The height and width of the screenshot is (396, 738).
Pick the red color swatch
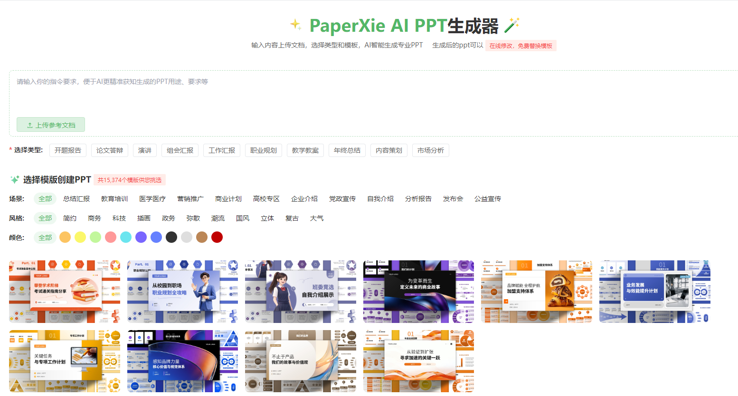pos(217,237)
